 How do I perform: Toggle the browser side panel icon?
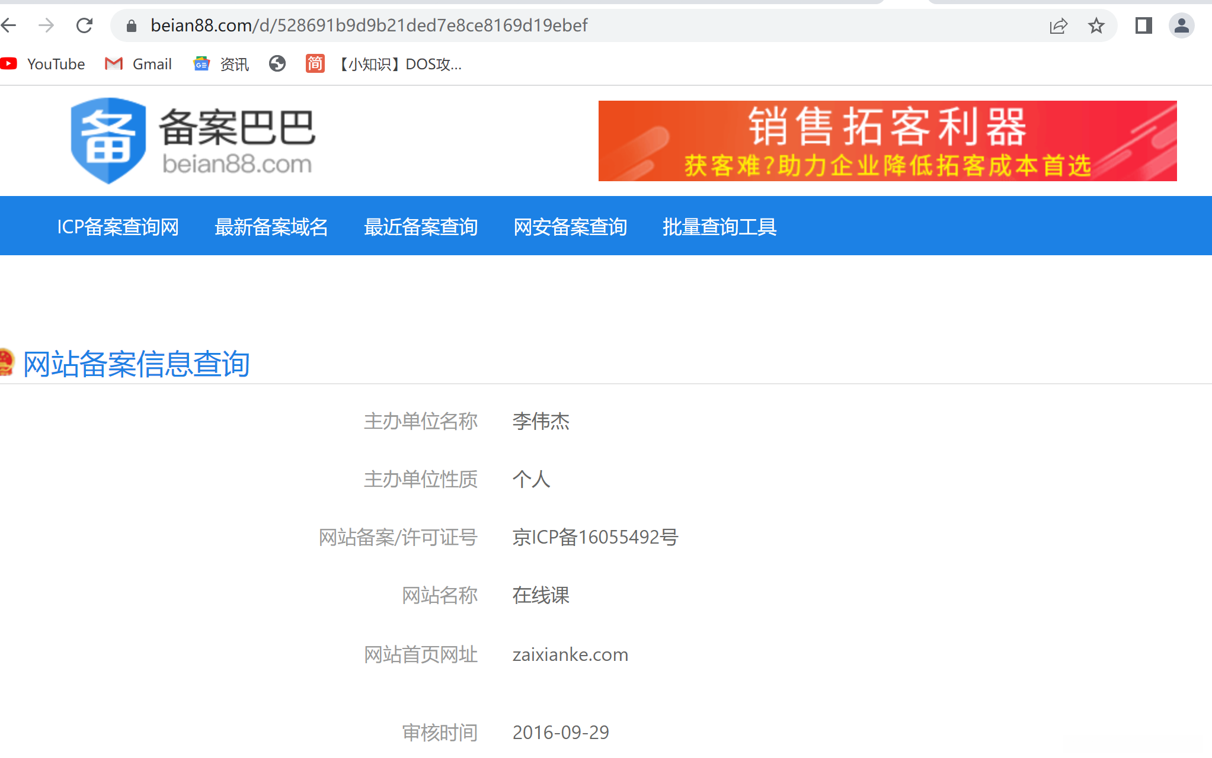click(1143, 25)
